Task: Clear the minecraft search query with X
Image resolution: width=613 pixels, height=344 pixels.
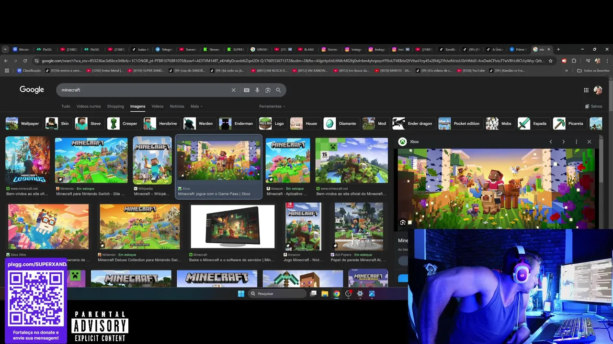Action: [x=234, y=90]
